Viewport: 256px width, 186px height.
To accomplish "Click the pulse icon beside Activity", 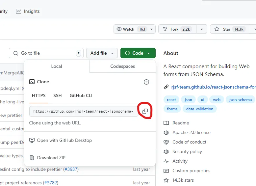I will coord(166,161).
